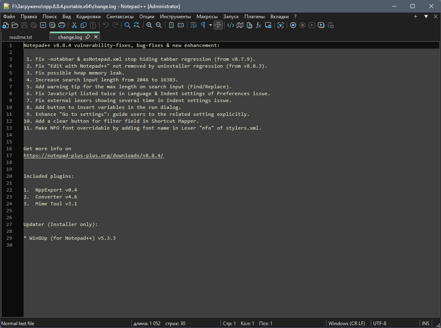
Task: Open the Function List fx icon
Action: 259,25
